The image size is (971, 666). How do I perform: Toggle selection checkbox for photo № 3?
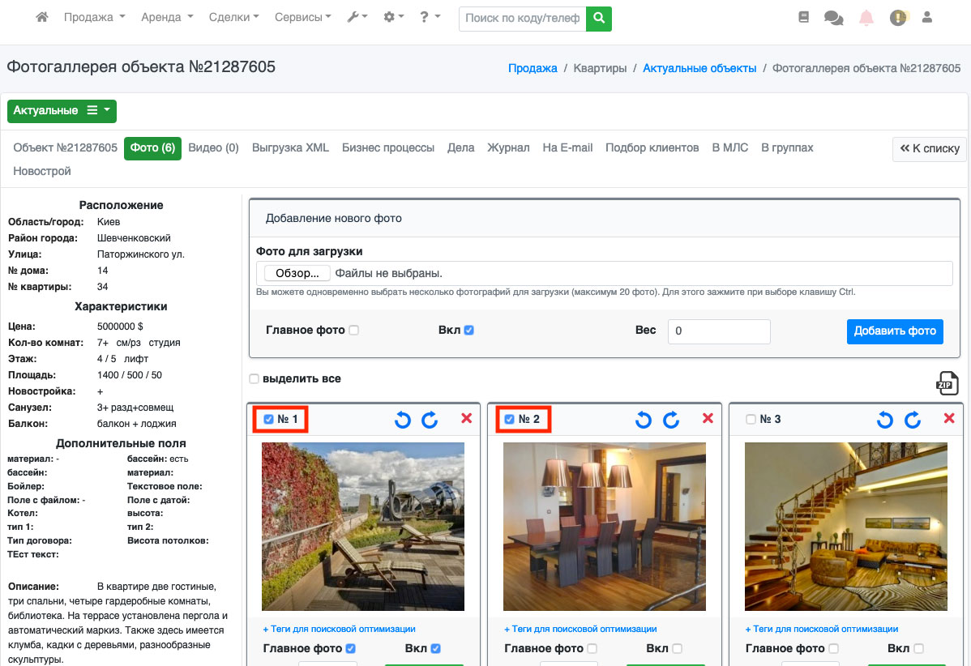click(751, 420)
